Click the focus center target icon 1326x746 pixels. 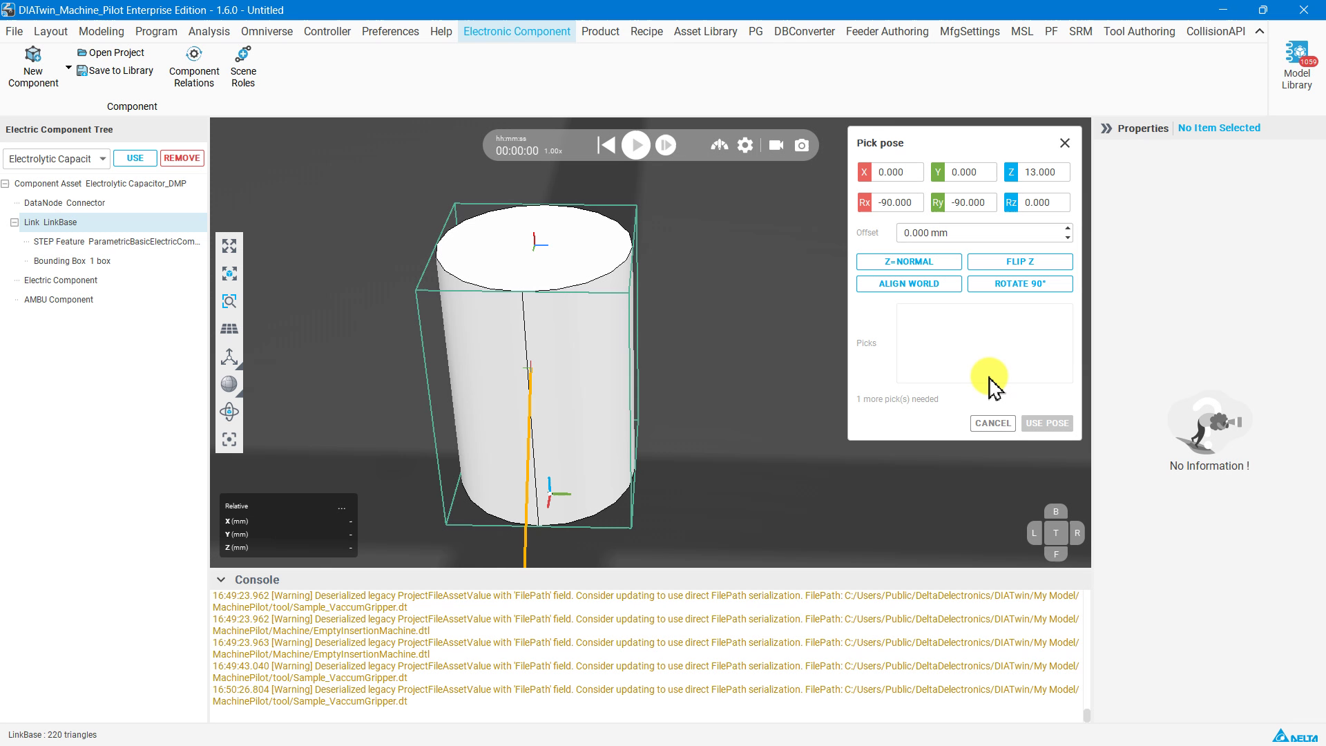(x=229, y=439)
